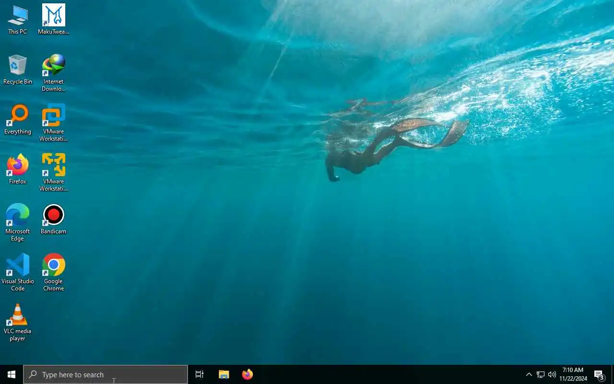The image size is (614, 384).
Task: Select the Firefox desktop shortcut
Action: [18, 169]
